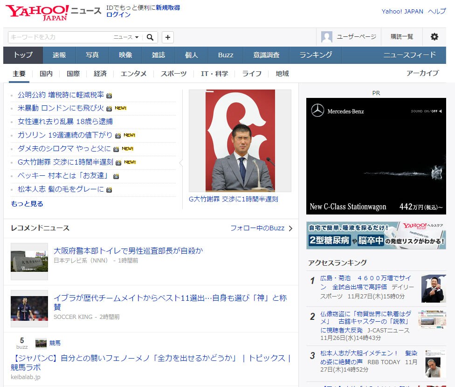Image resolution: width=455 pixels, height=387 pixels.
Task: Select the 地域 category
Action: [282, 74]
